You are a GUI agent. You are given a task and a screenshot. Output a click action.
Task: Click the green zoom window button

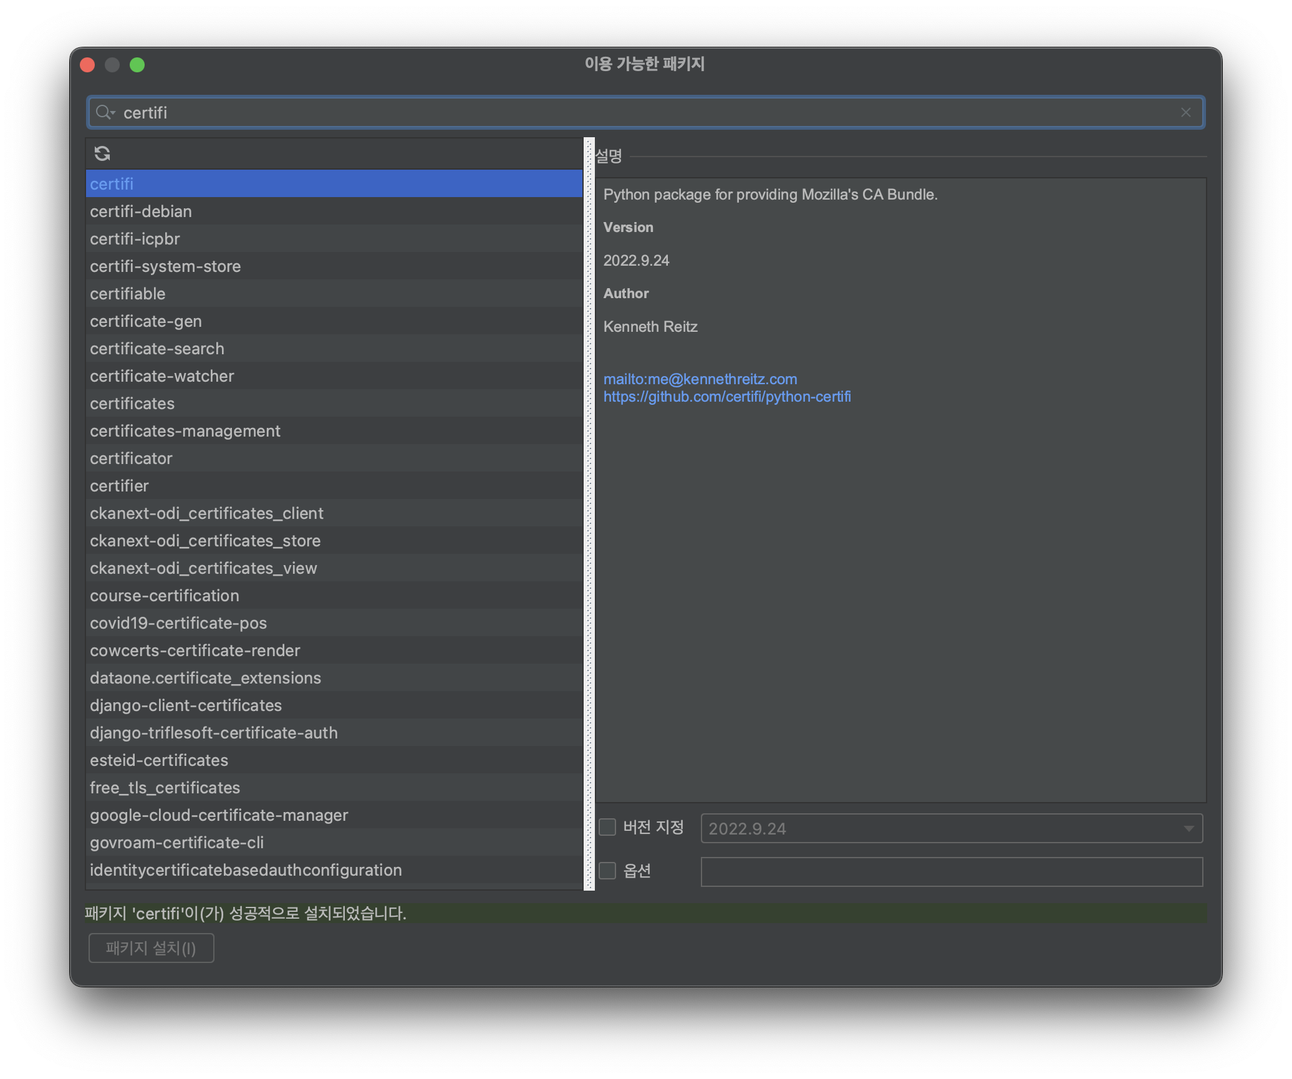point(137,65)
